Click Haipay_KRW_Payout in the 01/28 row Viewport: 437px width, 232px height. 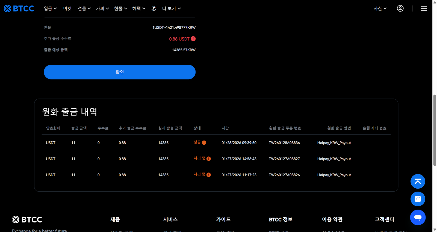[334, 143]
